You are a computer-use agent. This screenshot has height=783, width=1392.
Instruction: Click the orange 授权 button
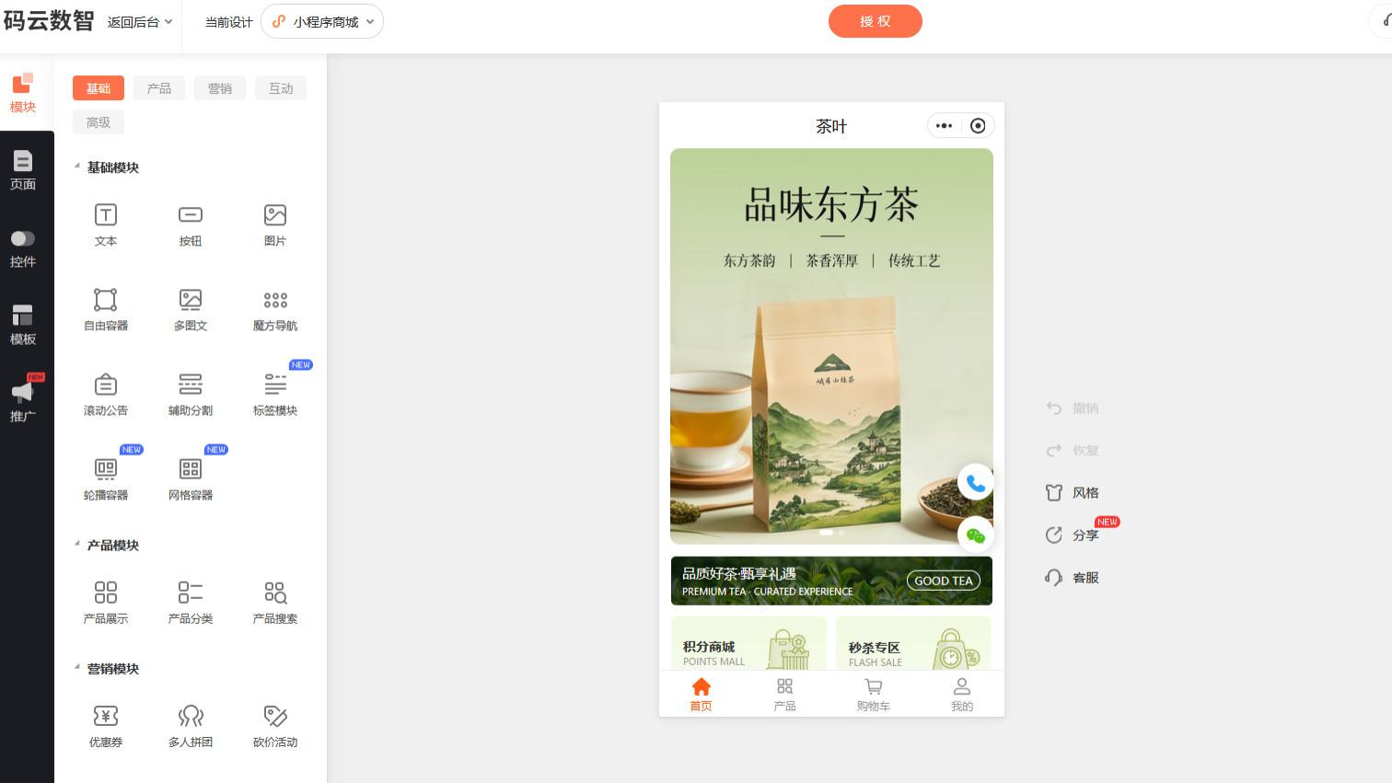[x=875, y=21]
